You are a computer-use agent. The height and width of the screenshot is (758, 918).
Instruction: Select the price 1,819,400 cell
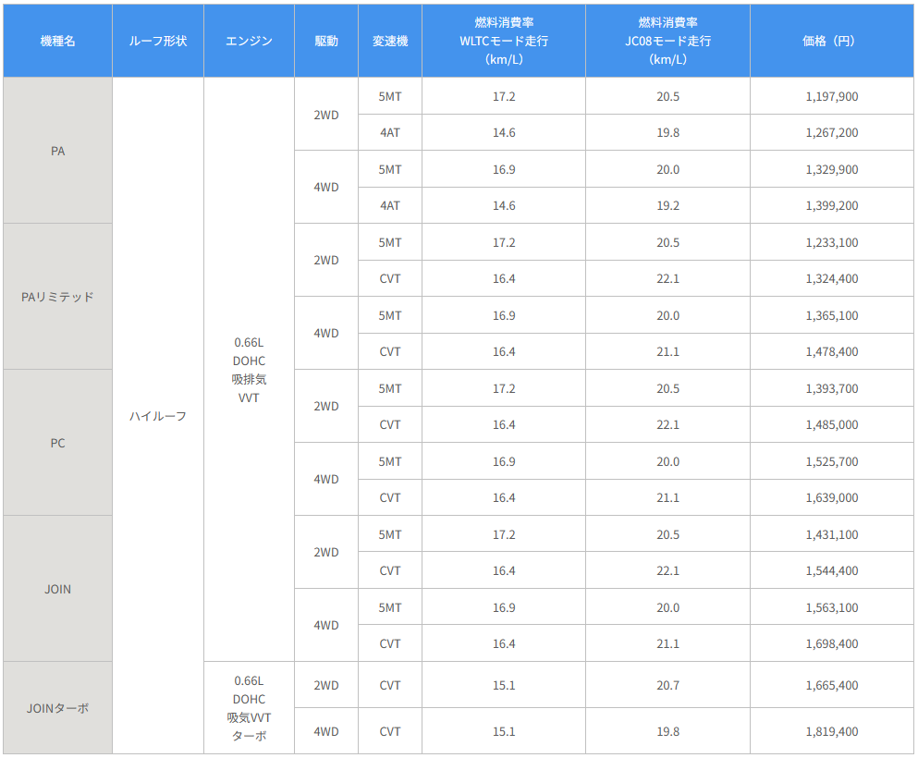click(831, 731)
